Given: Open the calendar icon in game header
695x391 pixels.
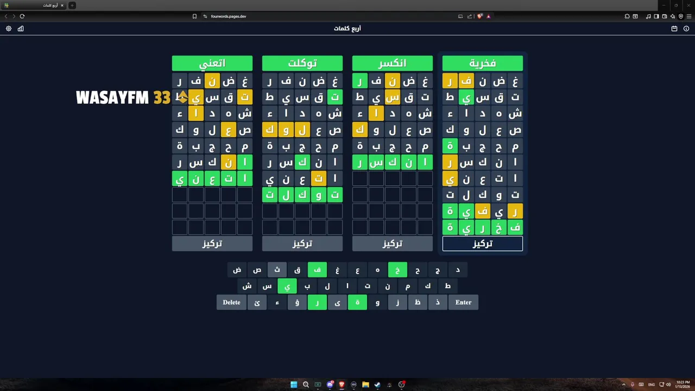Looking at the screenshot, I should click(674, 29).
